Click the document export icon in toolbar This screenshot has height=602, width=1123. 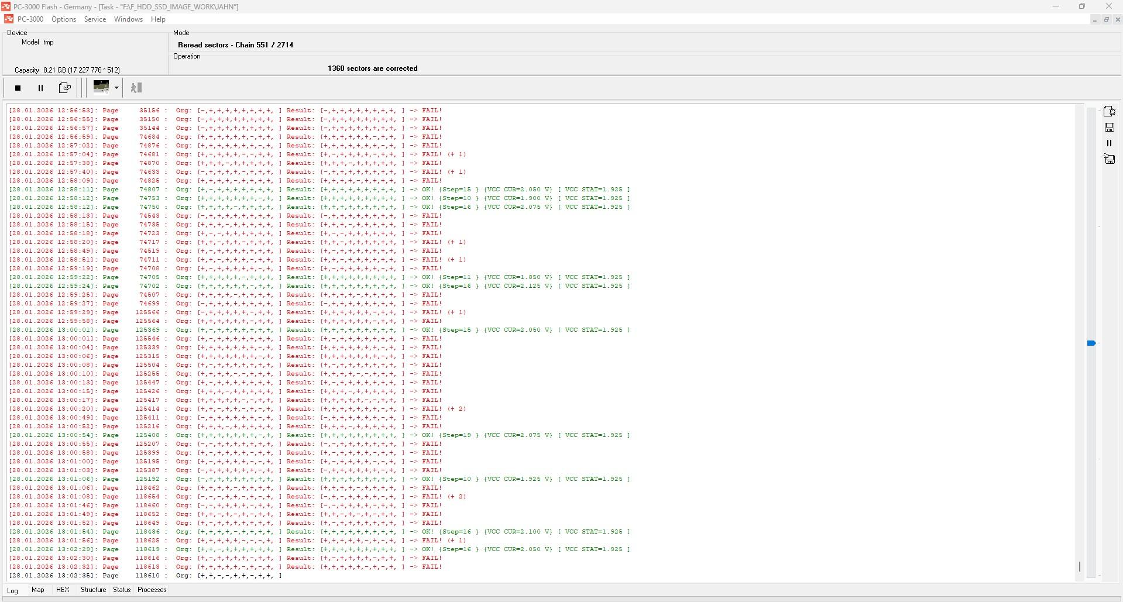pos(64,88)
